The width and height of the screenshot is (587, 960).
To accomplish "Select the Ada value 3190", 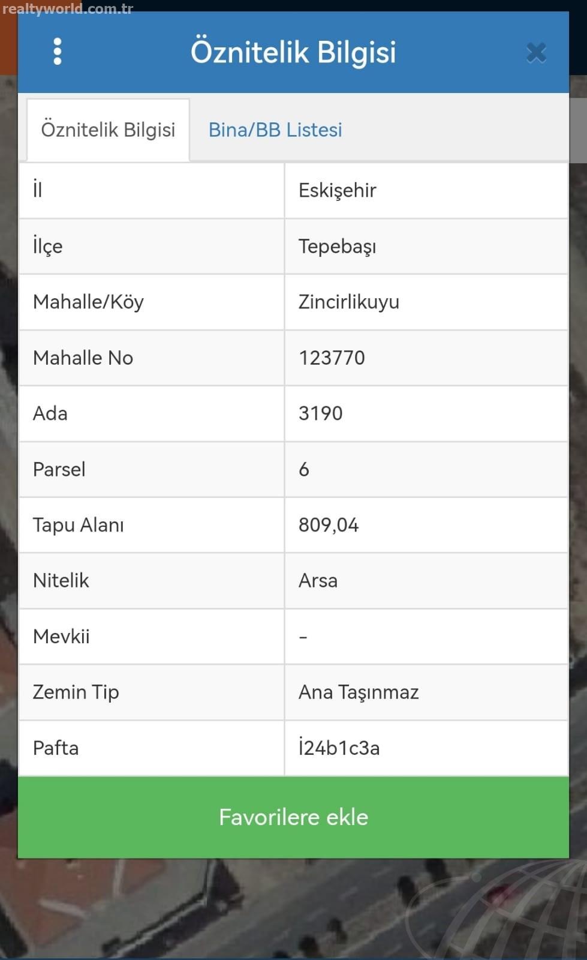I will point(321,413).
